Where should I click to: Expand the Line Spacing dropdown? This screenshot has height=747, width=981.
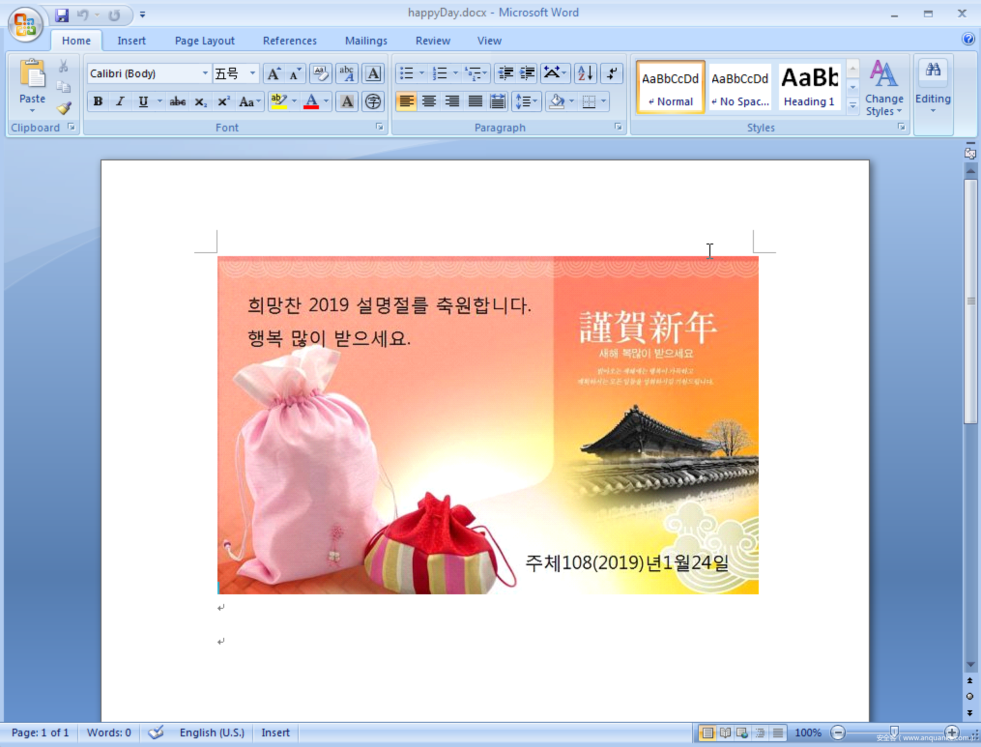coord(534,102)
